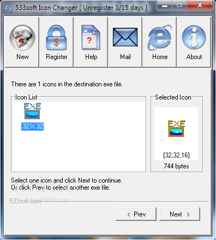
Task: Select the EXE icon in Icon List
Action: [x=32, y=111]
